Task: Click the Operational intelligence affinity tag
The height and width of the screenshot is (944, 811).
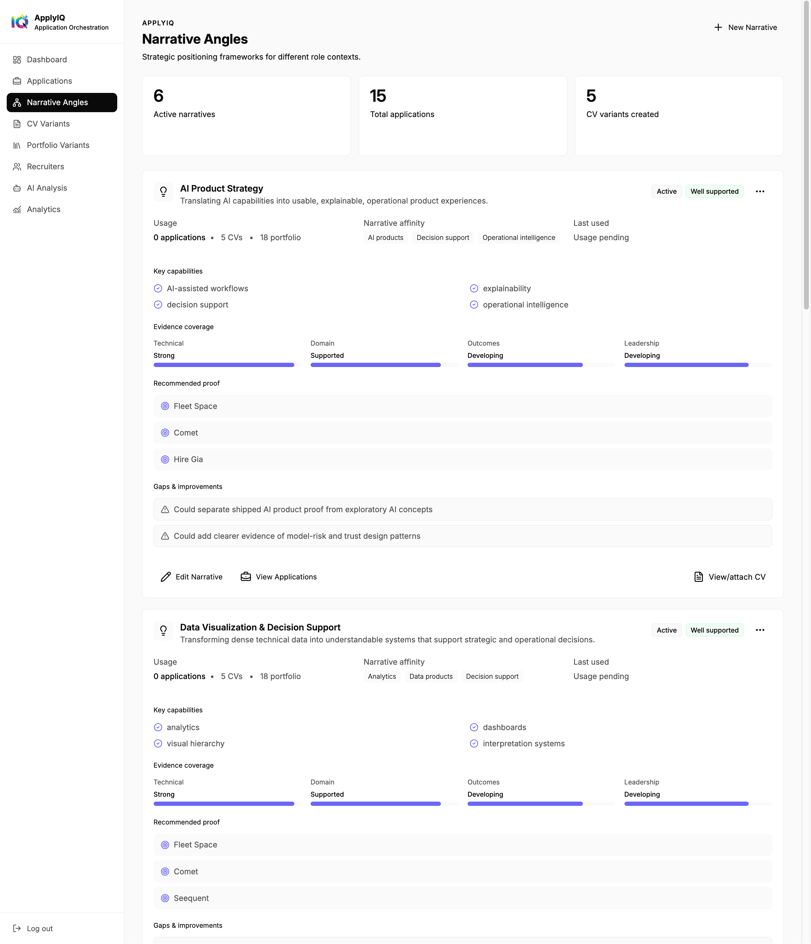Action: 518,237
